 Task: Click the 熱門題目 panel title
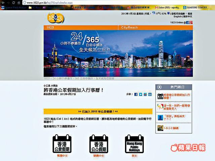pyautogui.click(x=177, y=87)
